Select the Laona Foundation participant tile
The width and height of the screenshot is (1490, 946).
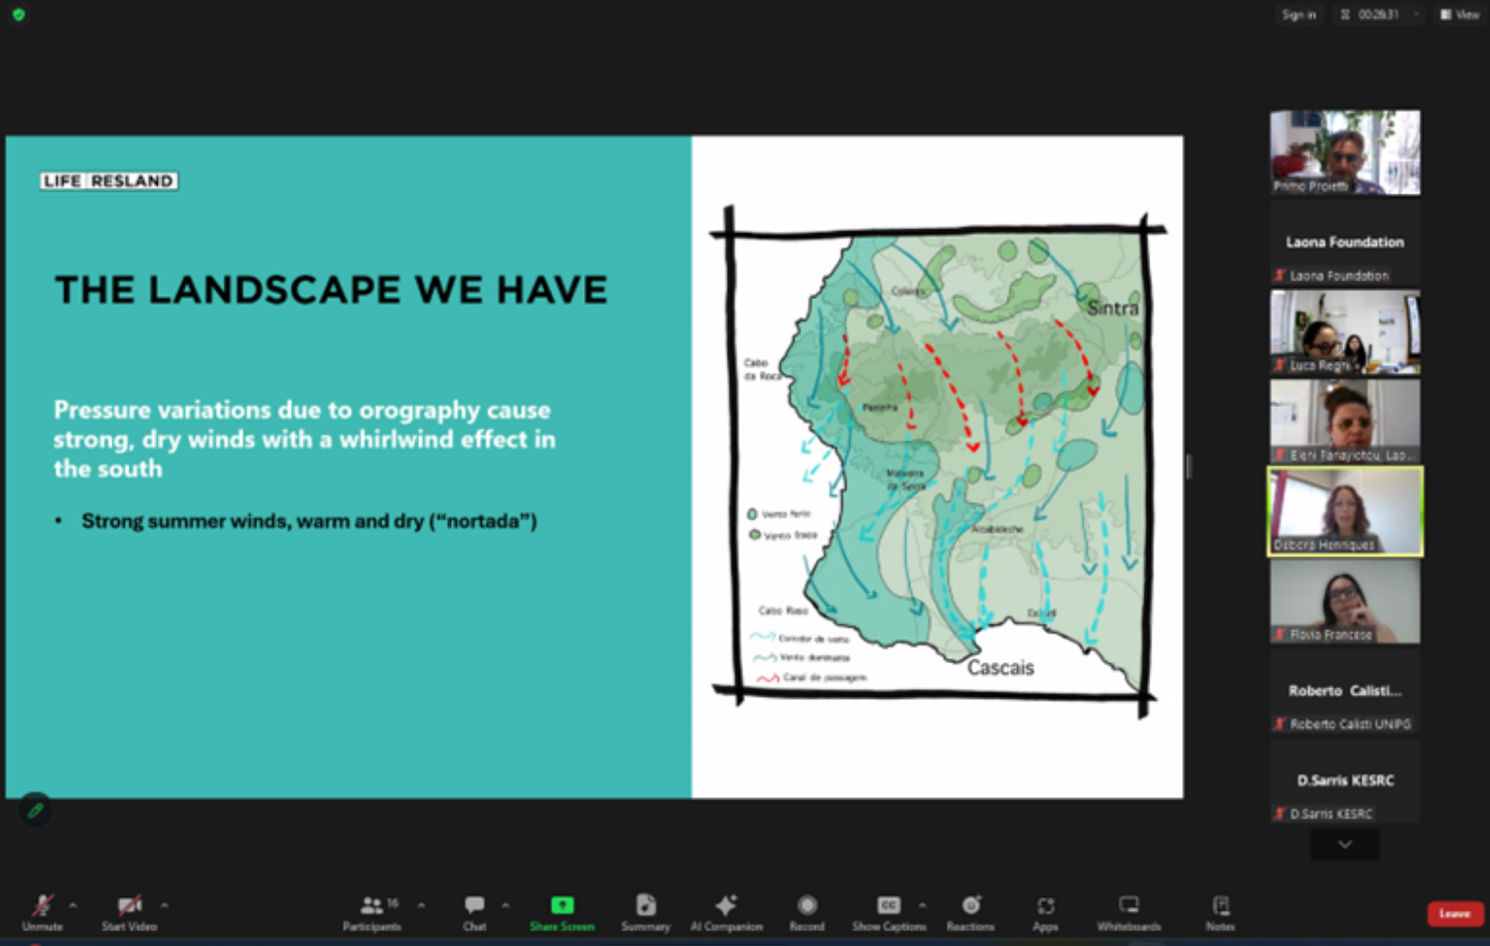pyautogui.click(x=1345, y=243)
